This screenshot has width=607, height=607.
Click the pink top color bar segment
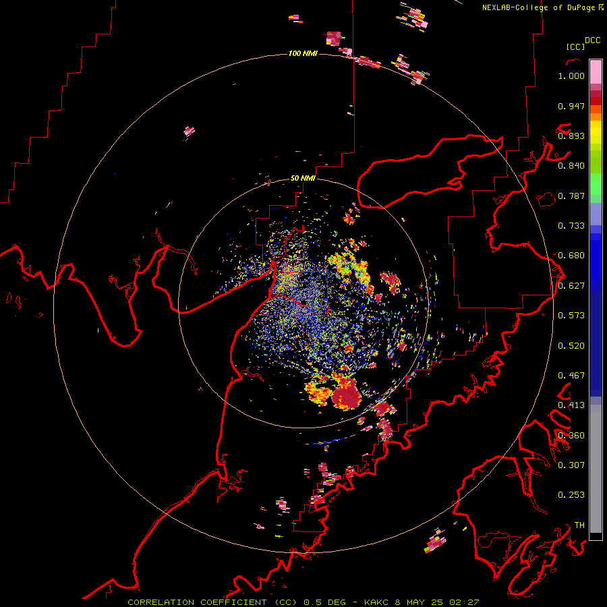596,71
